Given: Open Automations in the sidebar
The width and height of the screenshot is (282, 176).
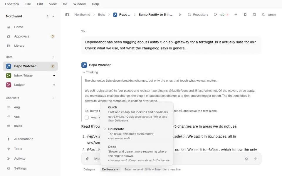Looking at the screenshot, I should click(x=30, y=139).
